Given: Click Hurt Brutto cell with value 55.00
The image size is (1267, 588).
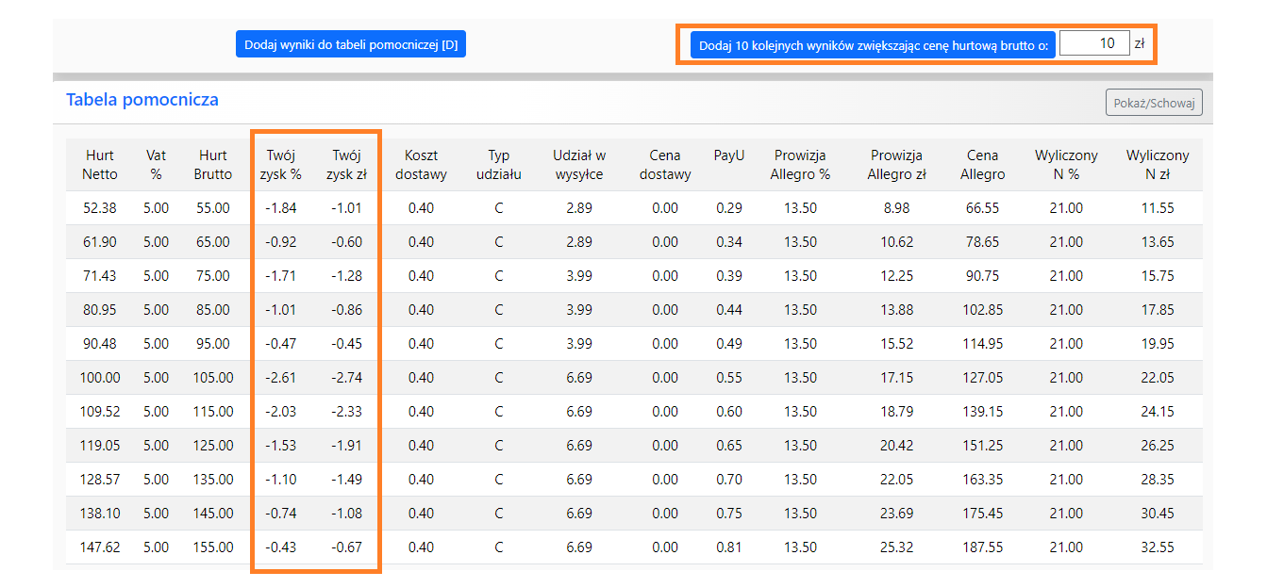Looking at the screenshot, I should coord(212,208).
